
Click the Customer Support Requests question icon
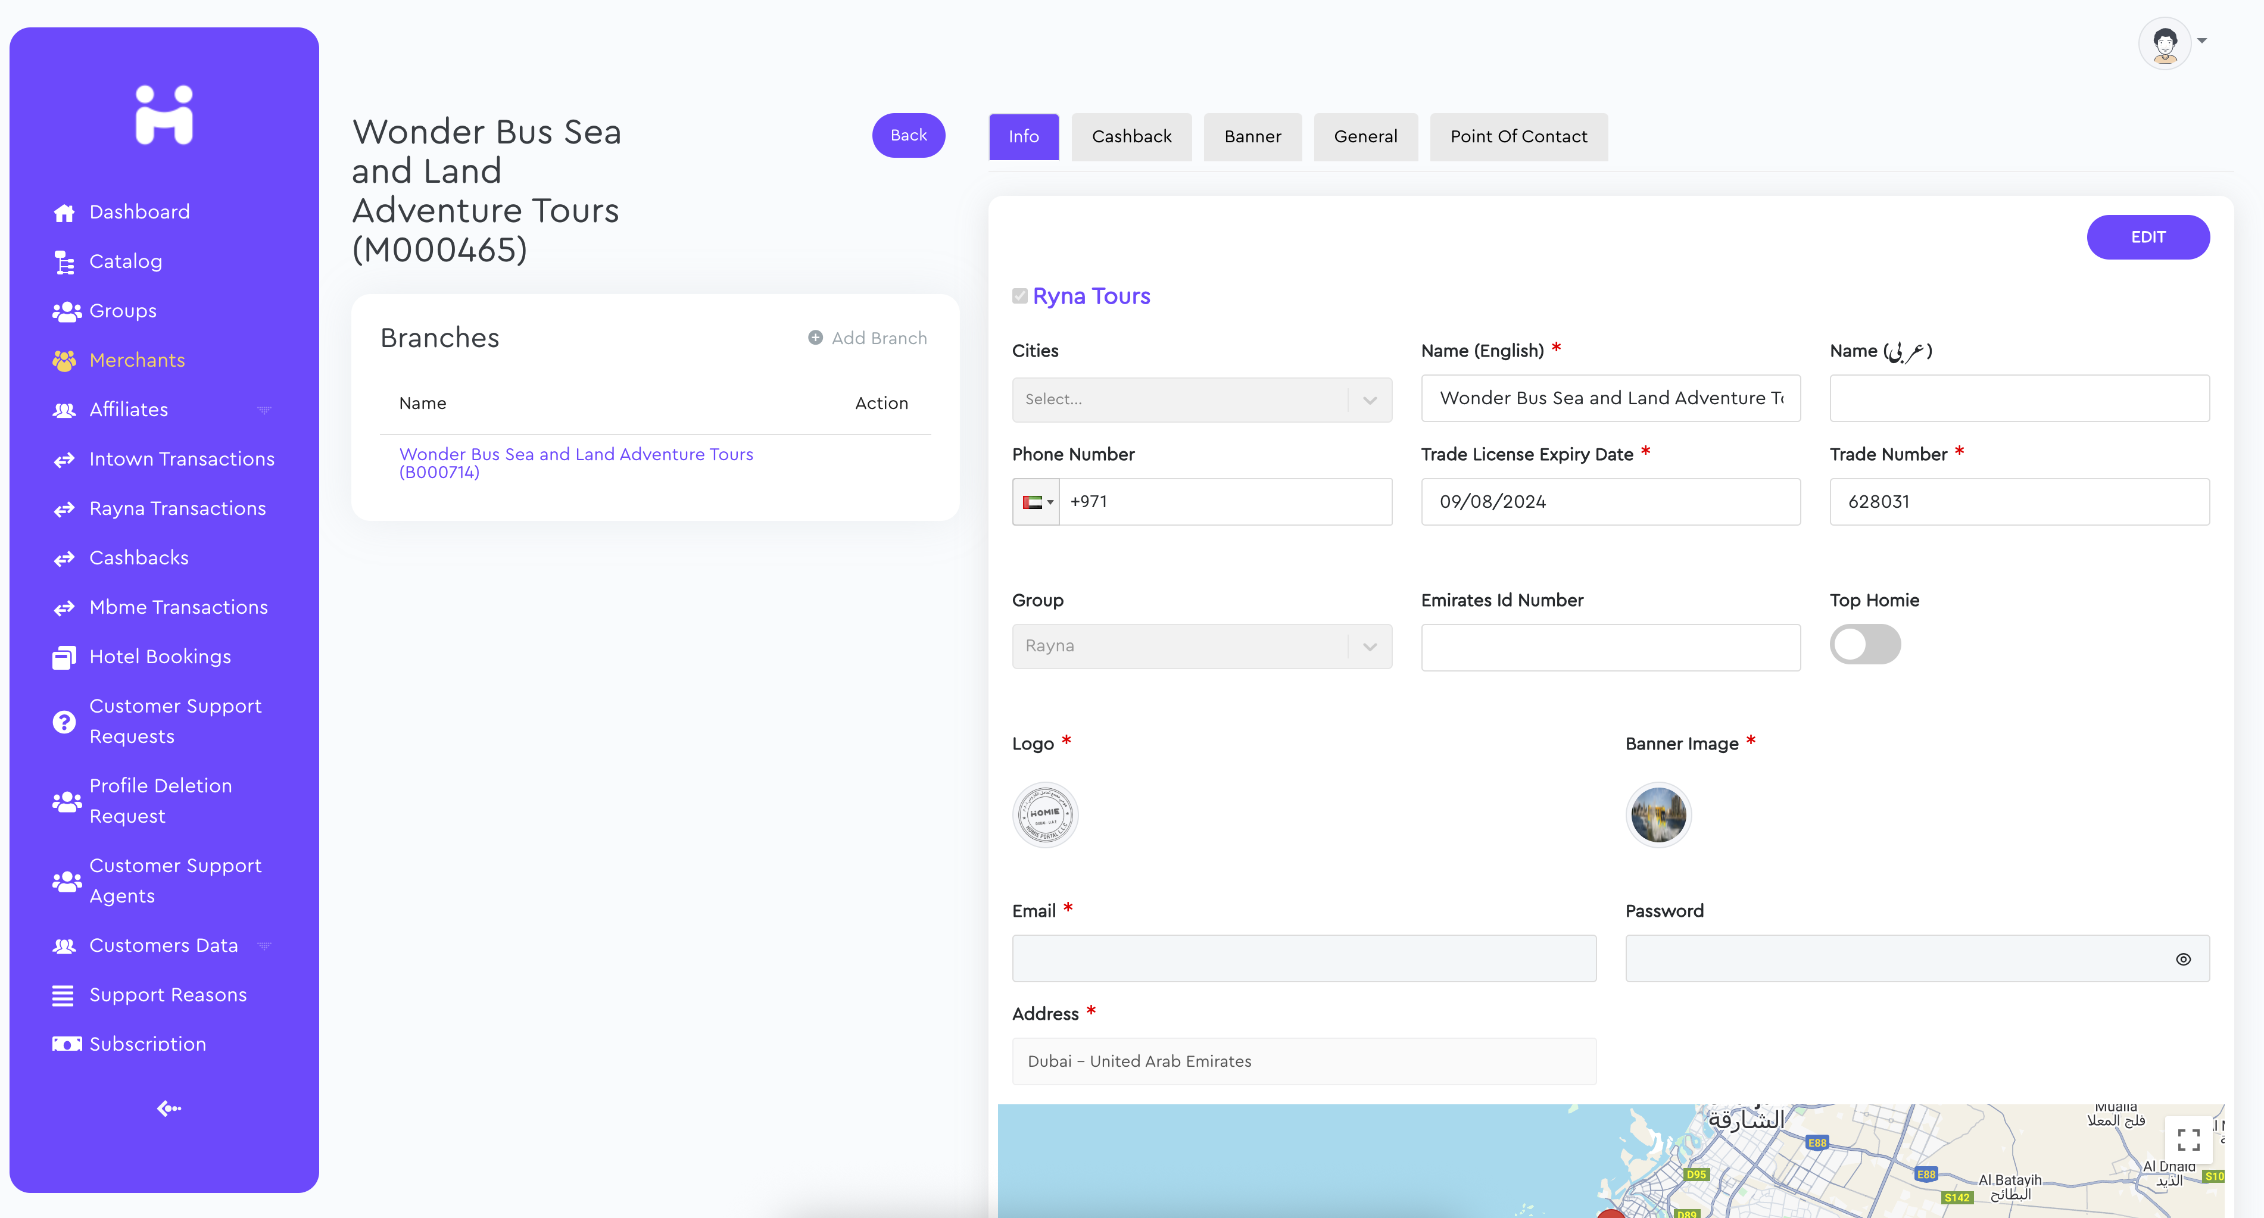(x=63, y=722)
